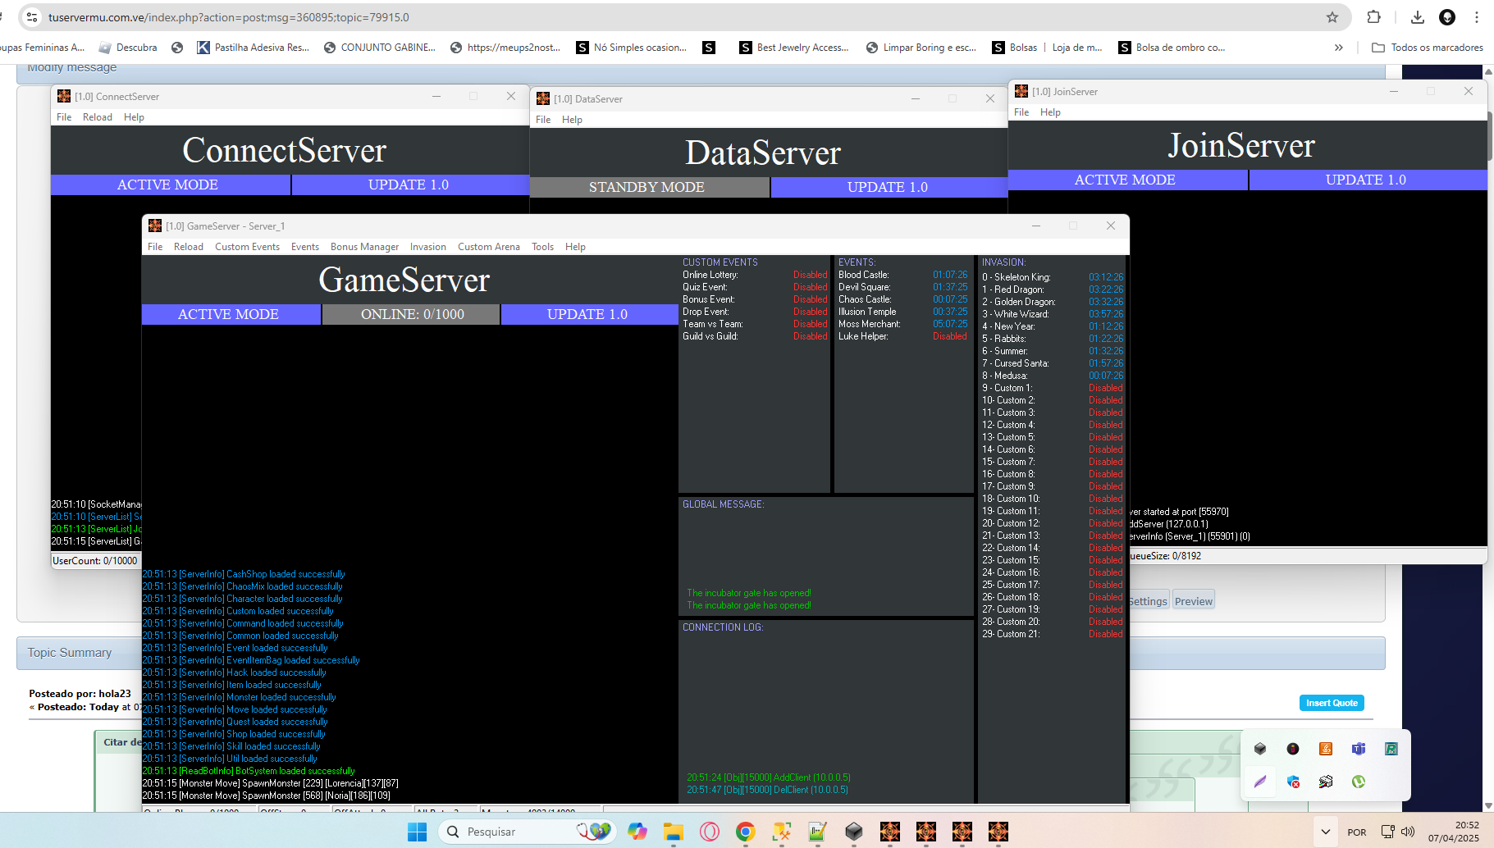Click Skeleton King invasion row

tap(1053, 277)
